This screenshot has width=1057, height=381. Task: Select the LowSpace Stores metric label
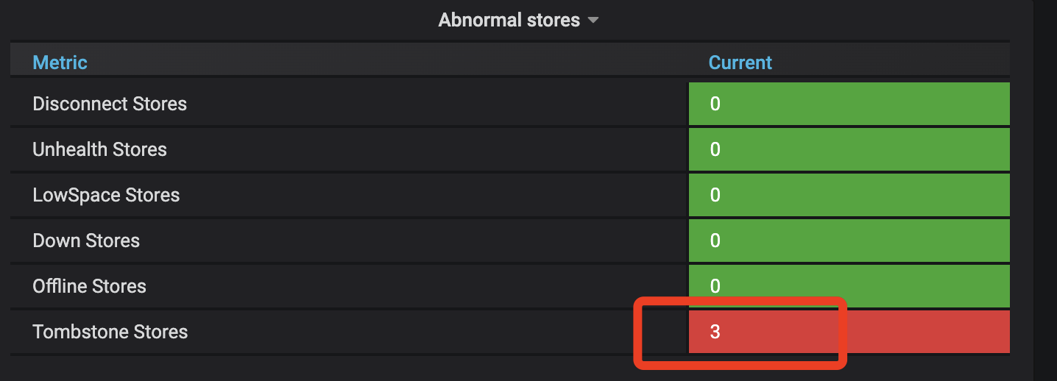106,195
